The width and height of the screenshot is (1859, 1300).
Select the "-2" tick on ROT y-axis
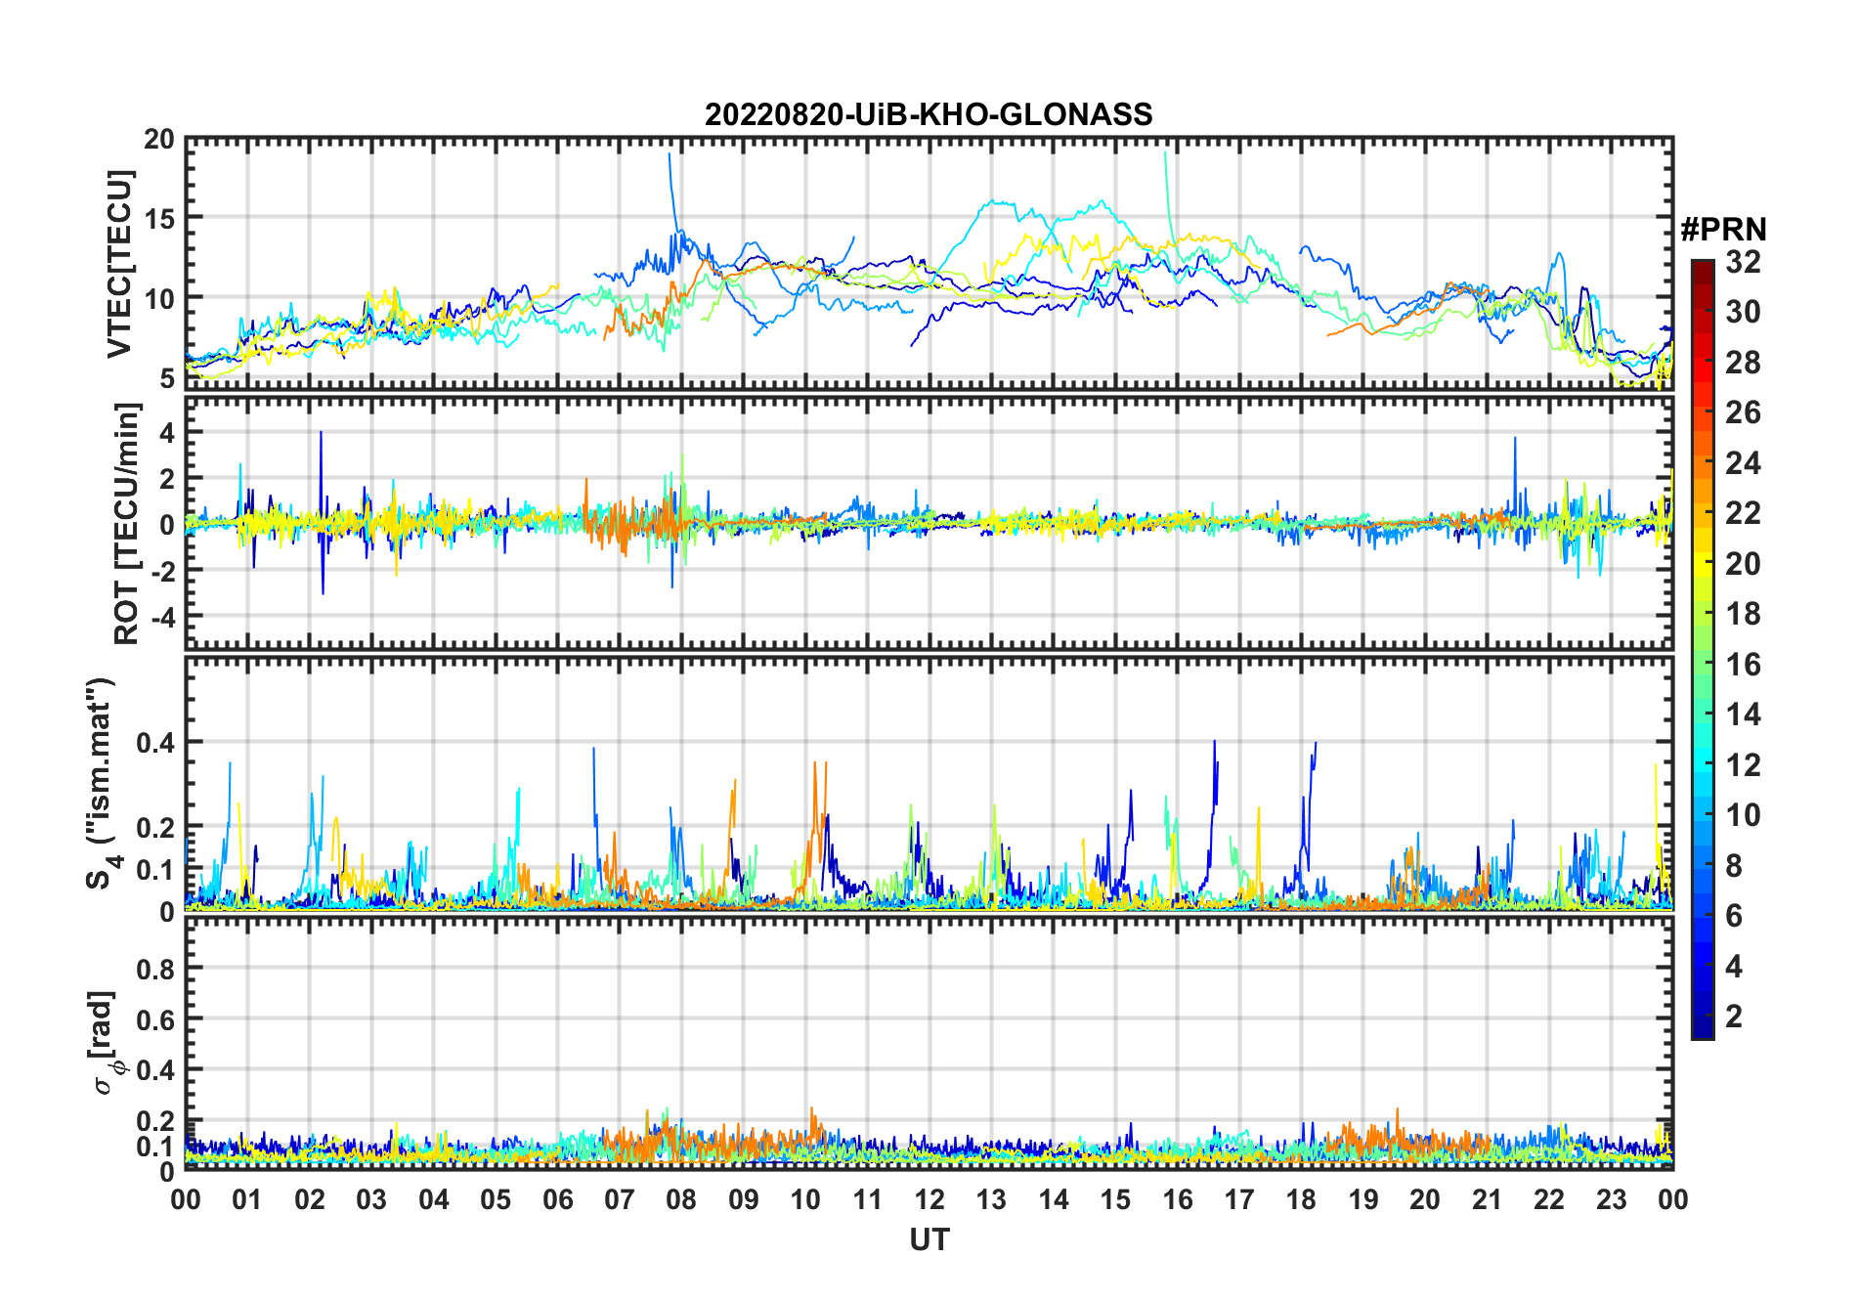[x=161, y=571]
